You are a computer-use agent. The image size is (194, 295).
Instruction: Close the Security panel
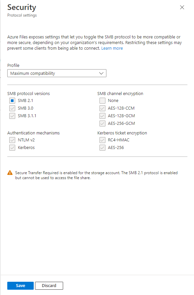click(182, 7)
